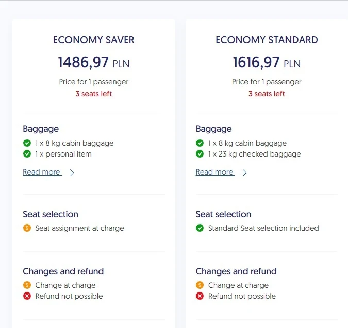Click orange coin icon beside Economy Standard change at charge
This screenshot has height=328, width=348.
[x=200, y=285]
